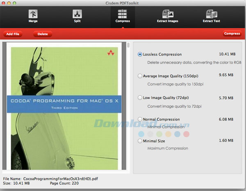This screenshot has width=246, height=191.
Task: Select the Minimal Size option
Action: [x=141, y=141]
